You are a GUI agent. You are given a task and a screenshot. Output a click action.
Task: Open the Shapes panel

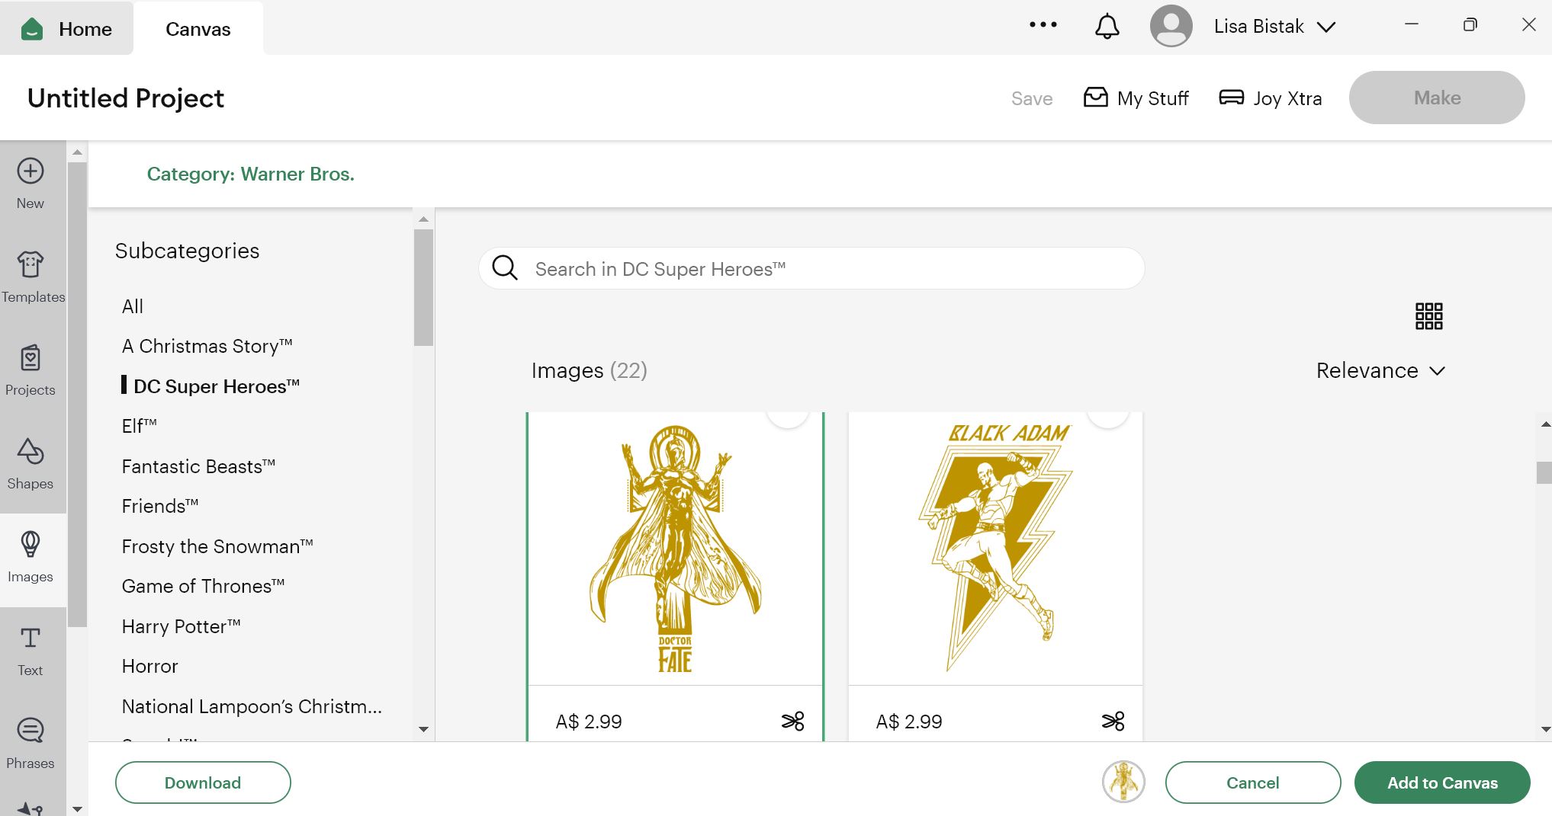point(31,465)
